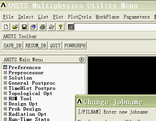Select the TimeHist Postpro label

(x=32, y=88)
